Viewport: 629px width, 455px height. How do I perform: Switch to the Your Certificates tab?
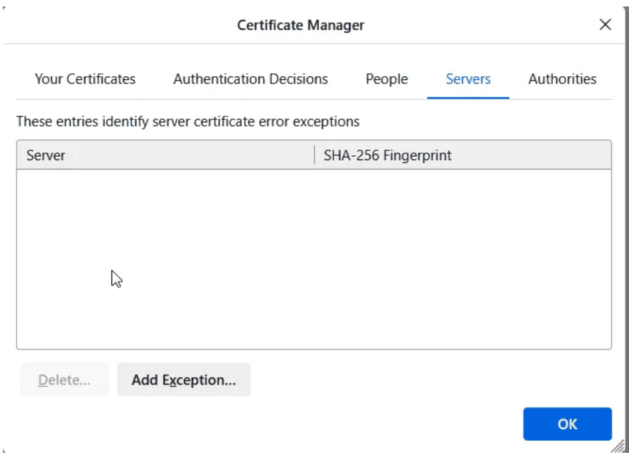pyautogui.click(x=85, y=79)
